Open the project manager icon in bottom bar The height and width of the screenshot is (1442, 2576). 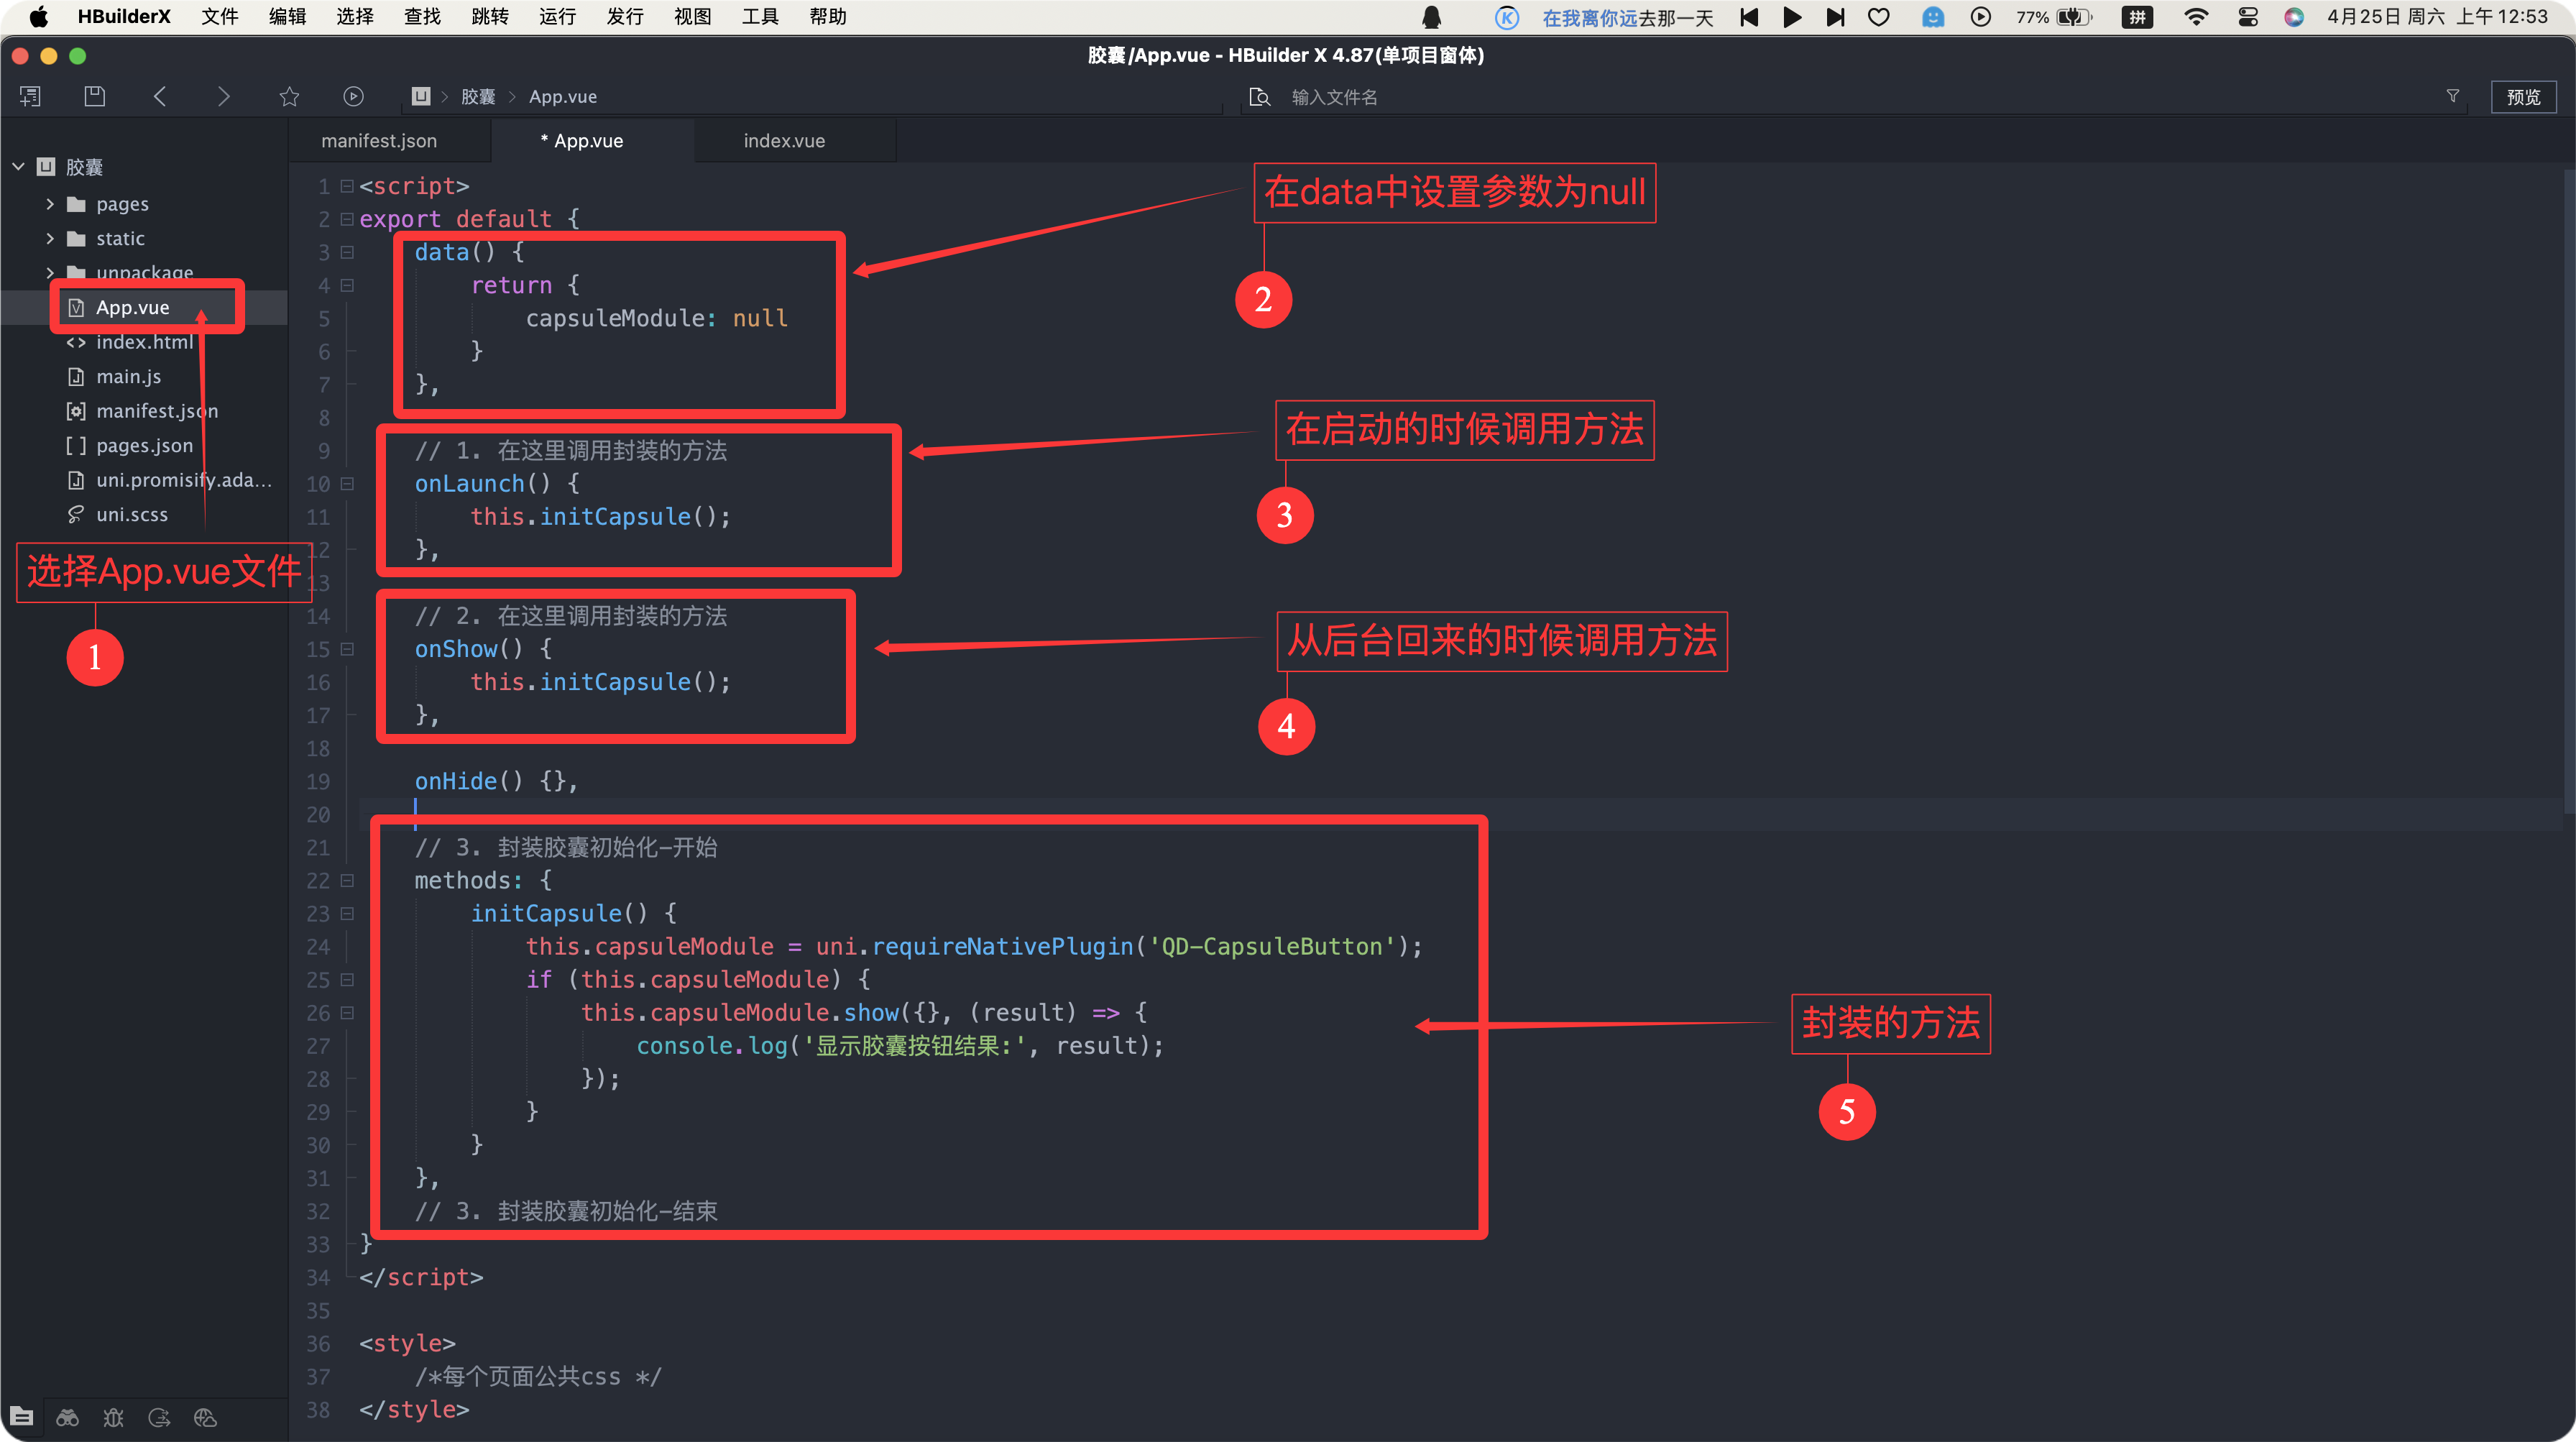click(x=22, y=1417)
